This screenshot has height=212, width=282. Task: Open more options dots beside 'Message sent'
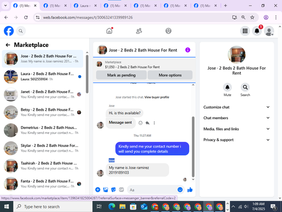tap(154, 123)
